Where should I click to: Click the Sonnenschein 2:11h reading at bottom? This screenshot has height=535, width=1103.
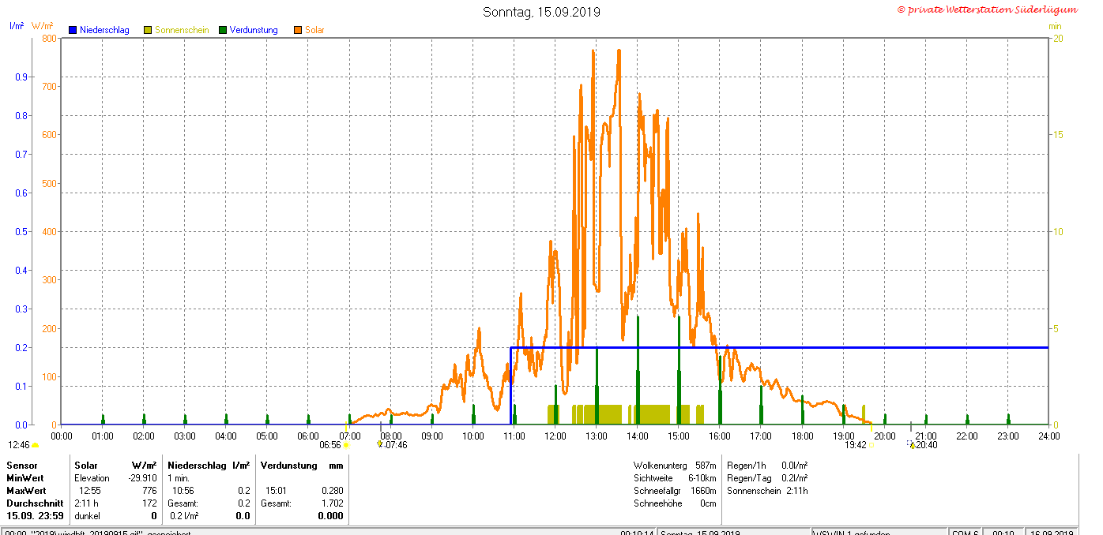tap(766, 491)
